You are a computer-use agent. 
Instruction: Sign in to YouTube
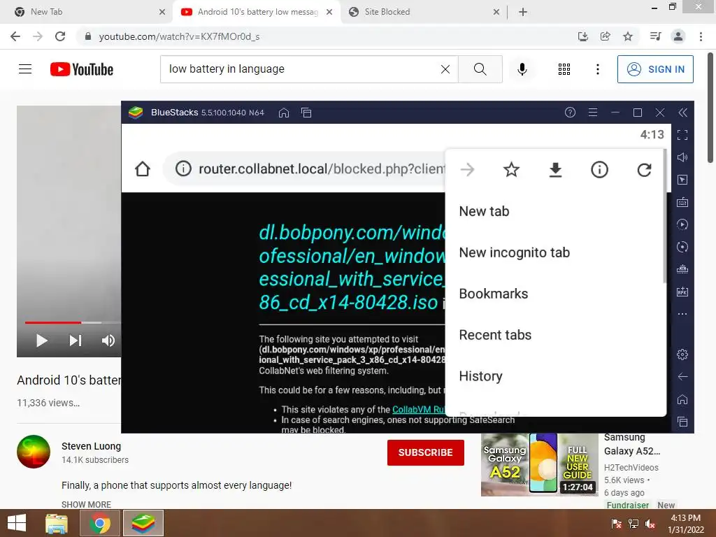[654, 69]
